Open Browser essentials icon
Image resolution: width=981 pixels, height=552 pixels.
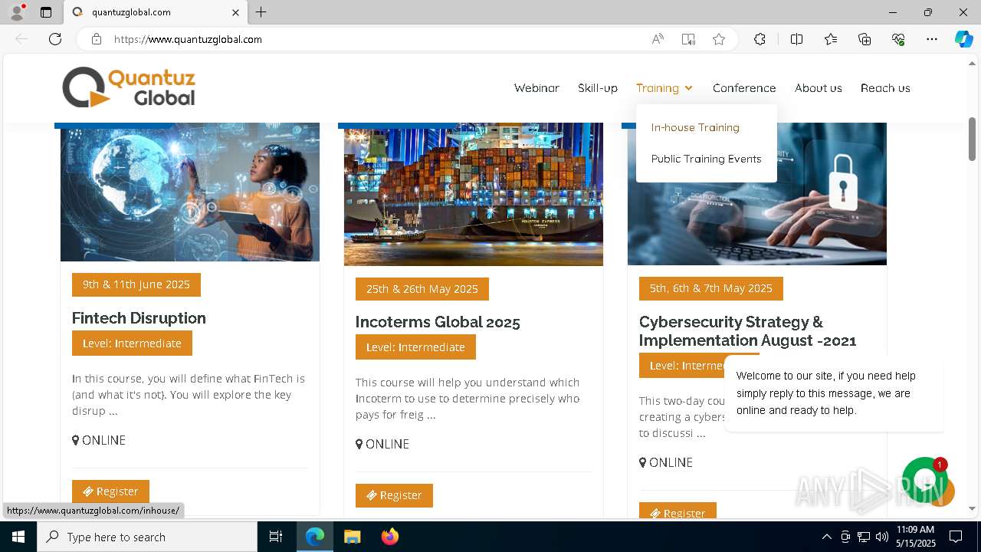[898, 39]
